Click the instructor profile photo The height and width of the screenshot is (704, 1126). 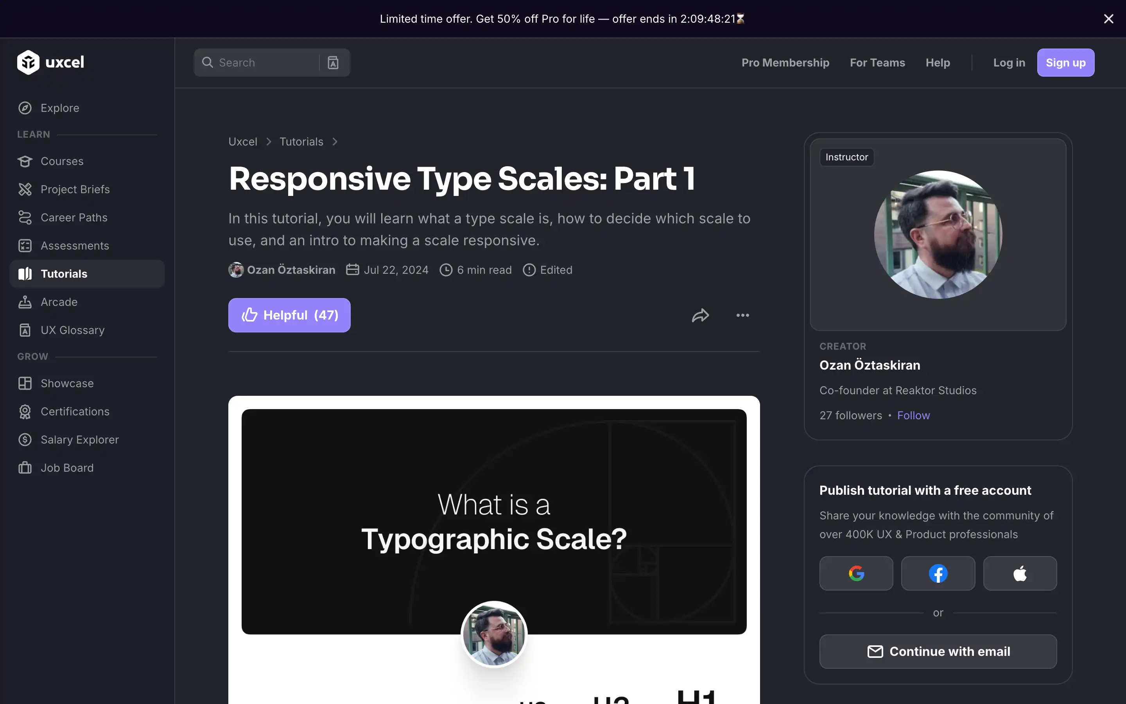click(938, 235)
